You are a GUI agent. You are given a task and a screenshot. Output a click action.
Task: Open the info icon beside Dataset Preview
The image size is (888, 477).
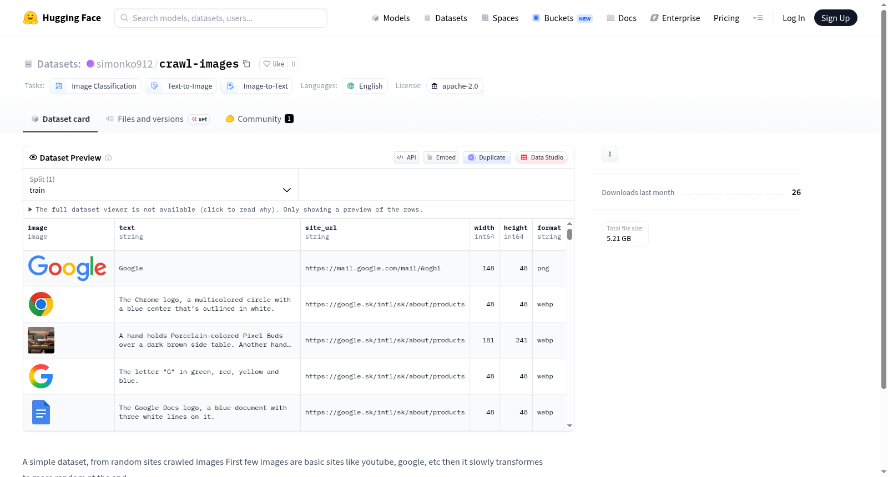108,158
